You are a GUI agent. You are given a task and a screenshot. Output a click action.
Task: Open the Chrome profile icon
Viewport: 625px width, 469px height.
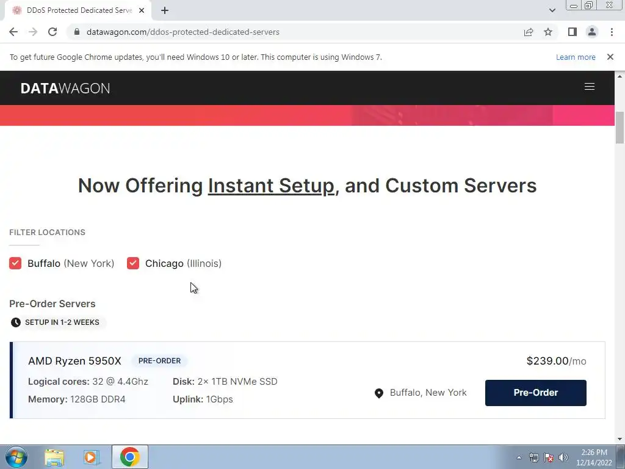[x=592, y=32]
